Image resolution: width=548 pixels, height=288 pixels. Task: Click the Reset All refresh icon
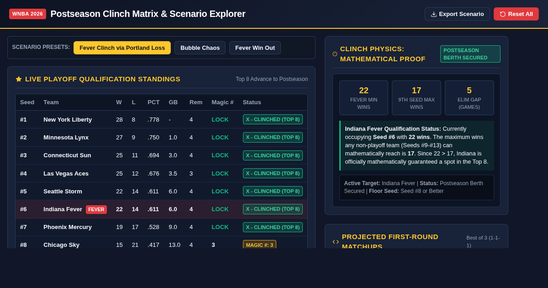click(503, 14)
